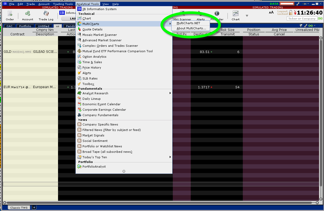Open the File menu
Viewport: 324px width, 211px height.
click(12, 4)
